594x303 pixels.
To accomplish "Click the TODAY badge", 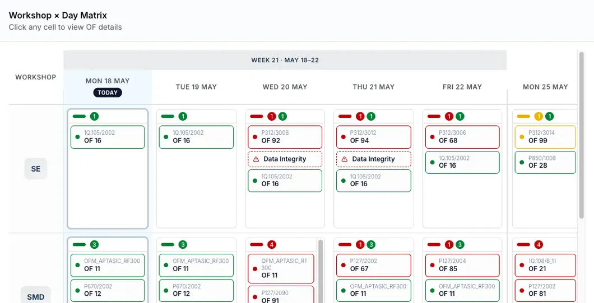I will (108, 93).
